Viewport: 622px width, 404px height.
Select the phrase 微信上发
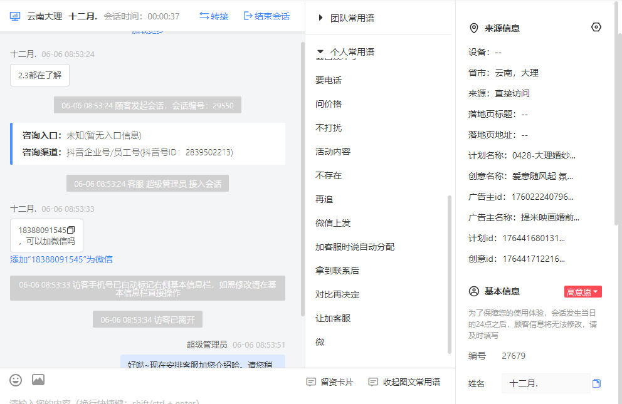click(333, 223)
